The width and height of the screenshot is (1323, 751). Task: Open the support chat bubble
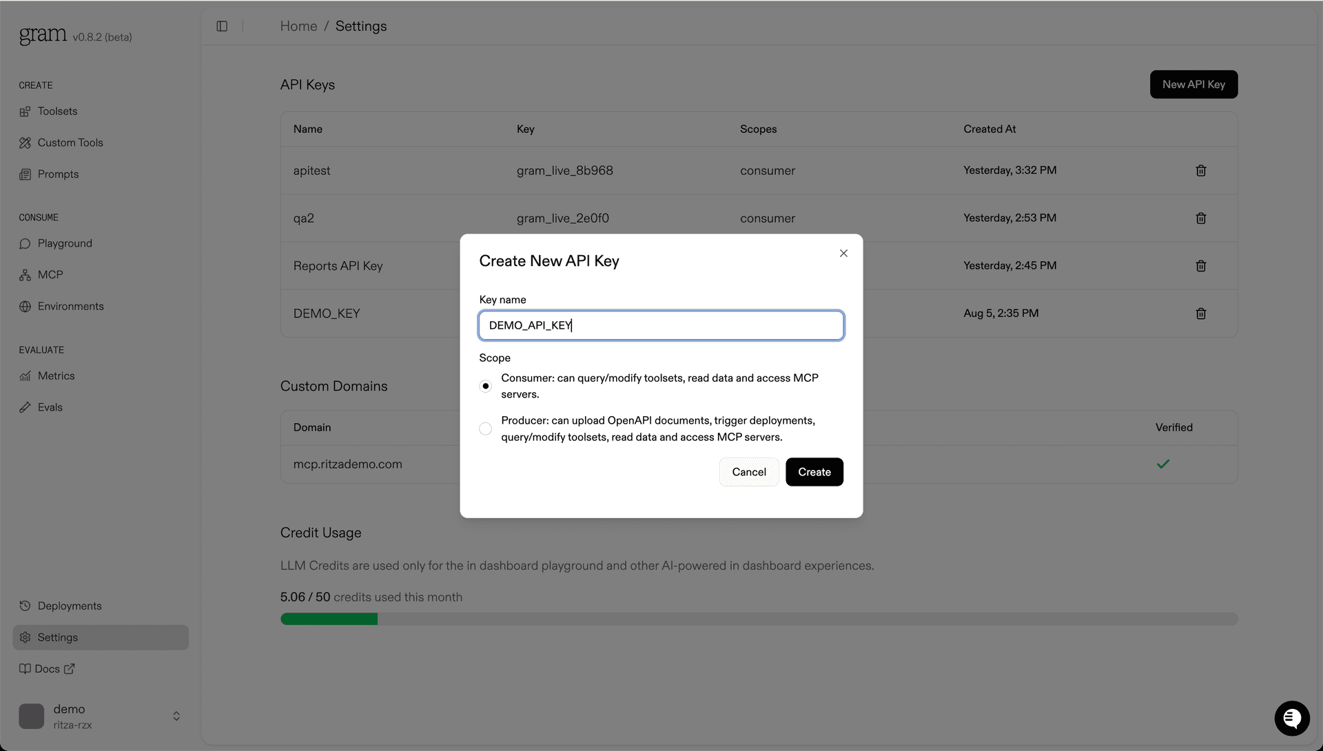point(1291,718)
